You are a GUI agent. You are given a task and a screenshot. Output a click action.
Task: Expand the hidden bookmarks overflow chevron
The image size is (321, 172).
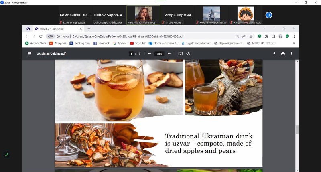(x=294, y=43)
